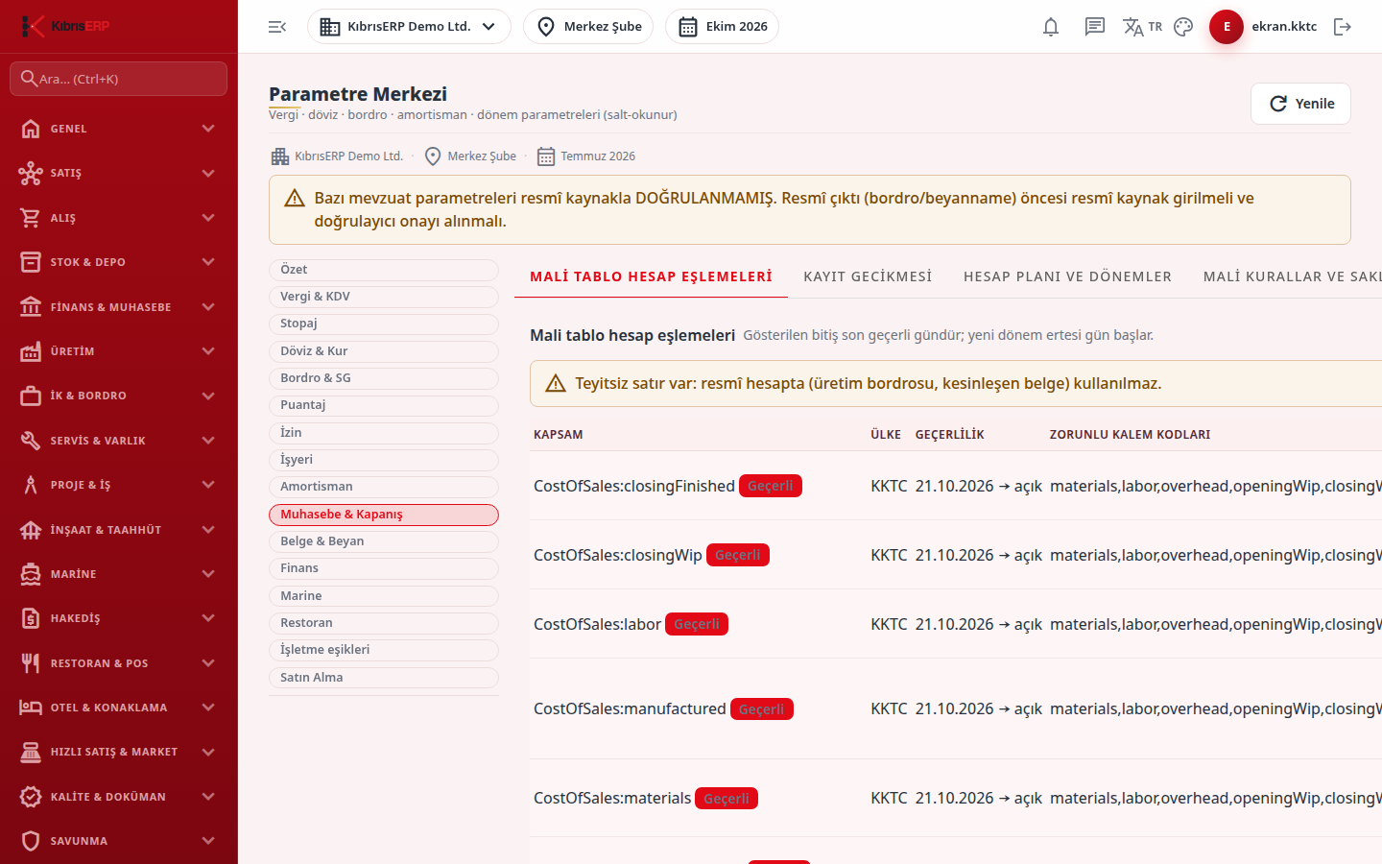
Task: Open the messages chat icon
Action: 1095,27
